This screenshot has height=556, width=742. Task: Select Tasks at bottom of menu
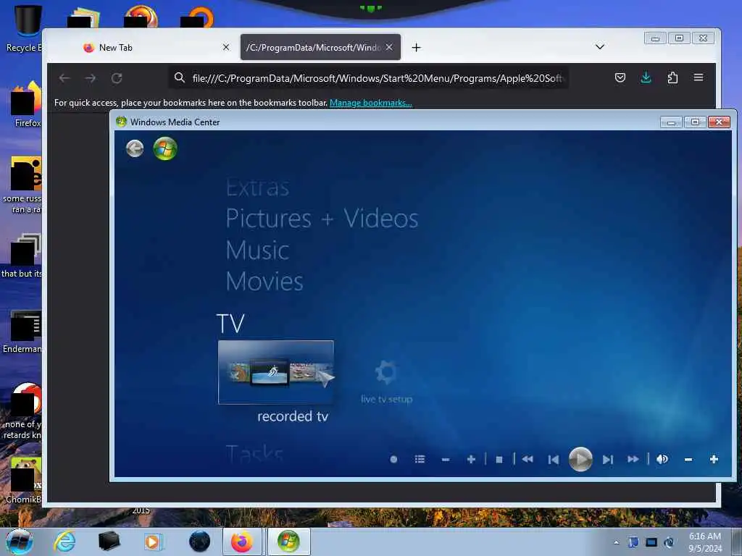(254, 453)
